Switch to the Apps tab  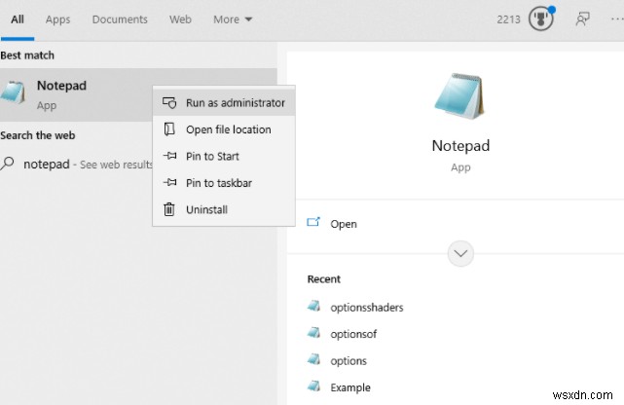coord(58,19)
